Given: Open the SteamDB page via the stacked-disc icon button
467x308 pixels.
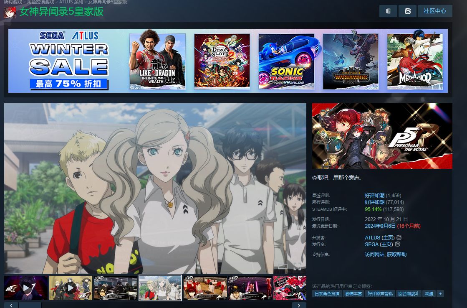Looking at the screenshot, I should point(407,11).
